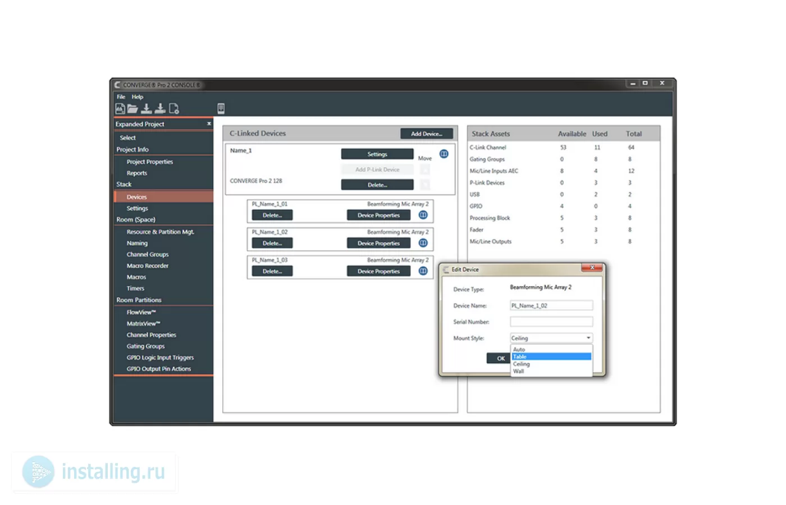Open Device Properties for PL_Name_1_03

379,271
